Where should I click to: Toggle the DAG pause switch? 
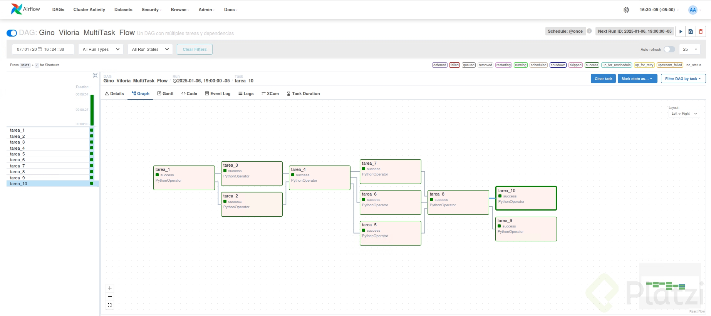(12, 33)
